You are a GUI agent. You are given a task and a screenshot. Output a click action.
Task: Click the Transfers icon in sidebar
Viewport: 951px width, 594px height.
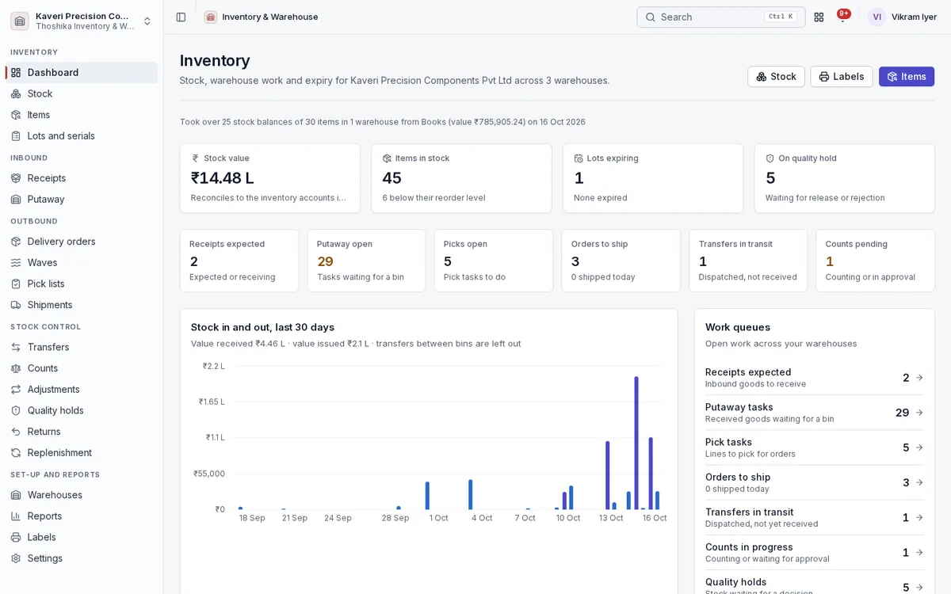coord(16,347)
